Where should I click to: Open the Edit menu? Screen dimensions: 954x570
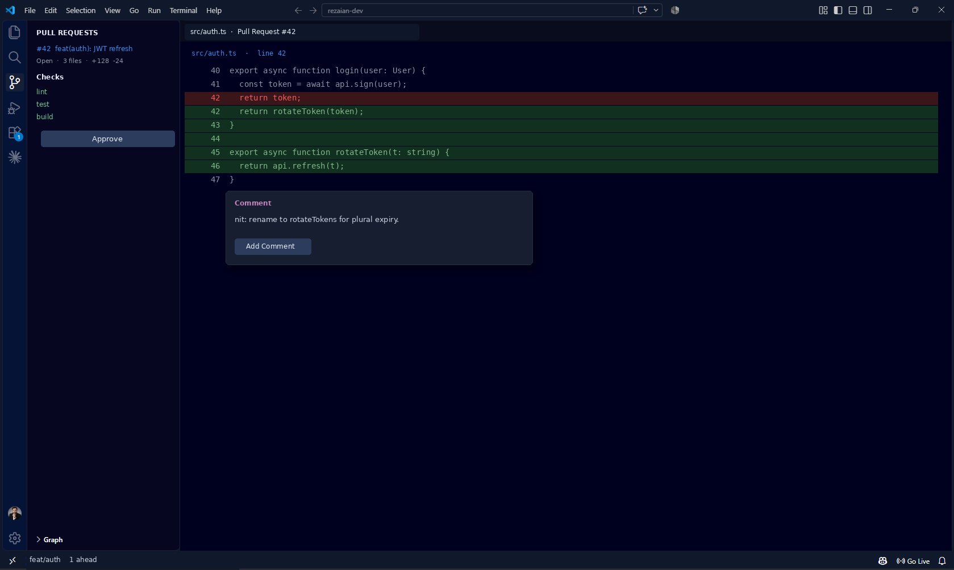tap(51, 10)
